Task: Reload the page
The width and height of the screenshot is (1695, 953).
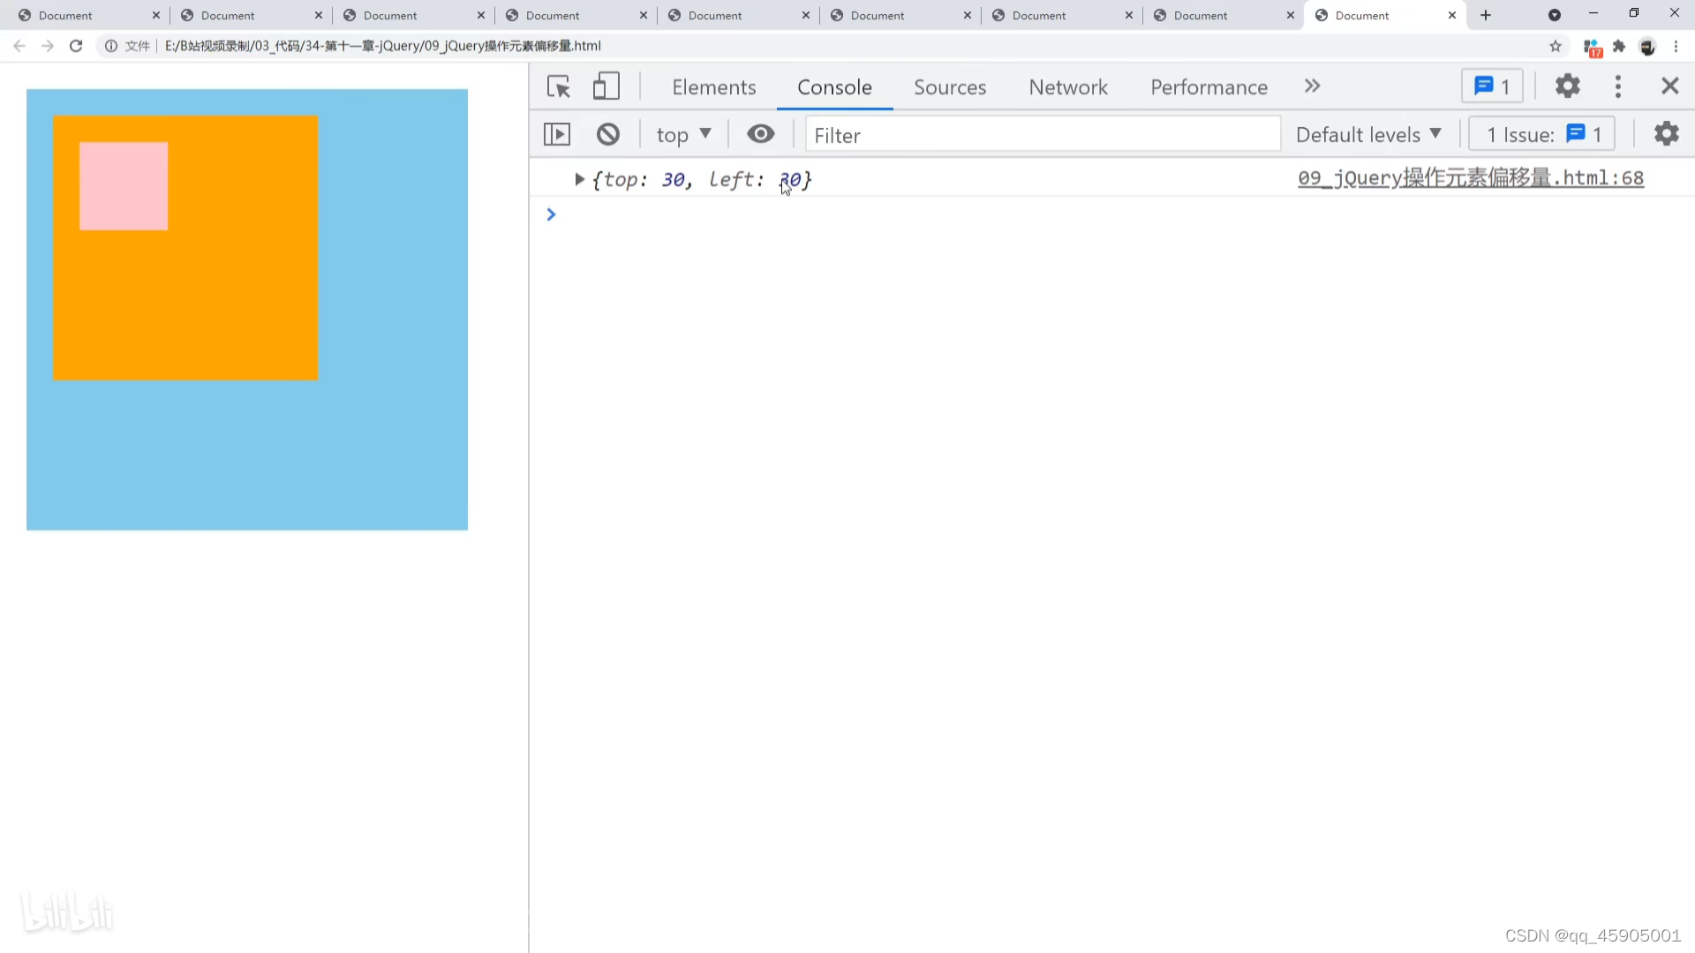Action: [x=76, y=46]
